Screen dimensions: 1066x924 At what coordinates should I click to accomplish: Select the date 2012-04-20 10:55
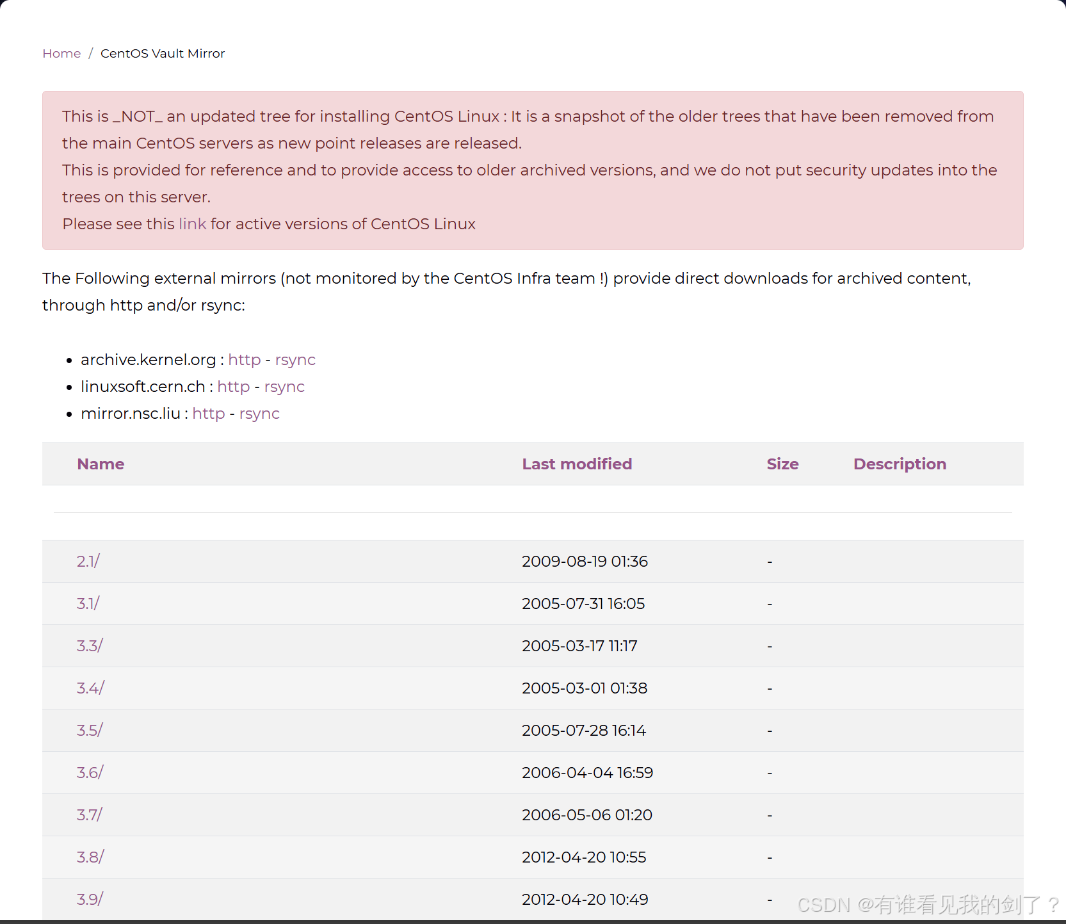coord(584,857)
